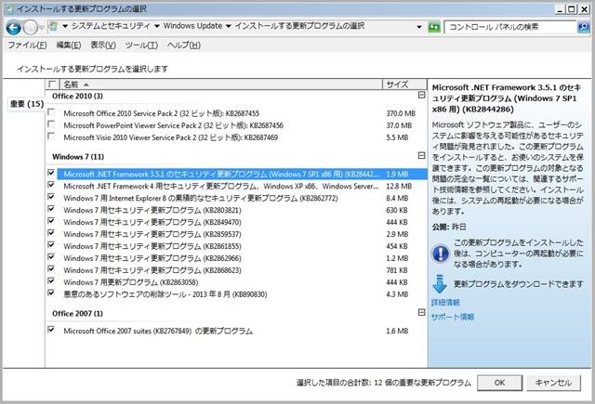Open the recent pages dropdown arrow

coord(41,27)
